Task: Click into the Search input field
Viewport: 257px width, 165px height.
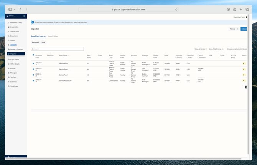Action: click(x=58, y=49)
